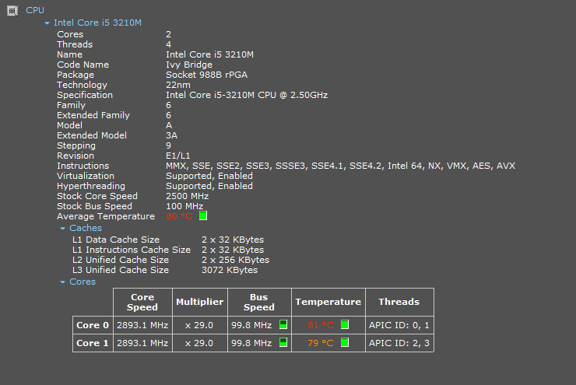The height and width of the screenshot is (385, 576).
Task: Click the Caches heading label
Action: [86, 228]
